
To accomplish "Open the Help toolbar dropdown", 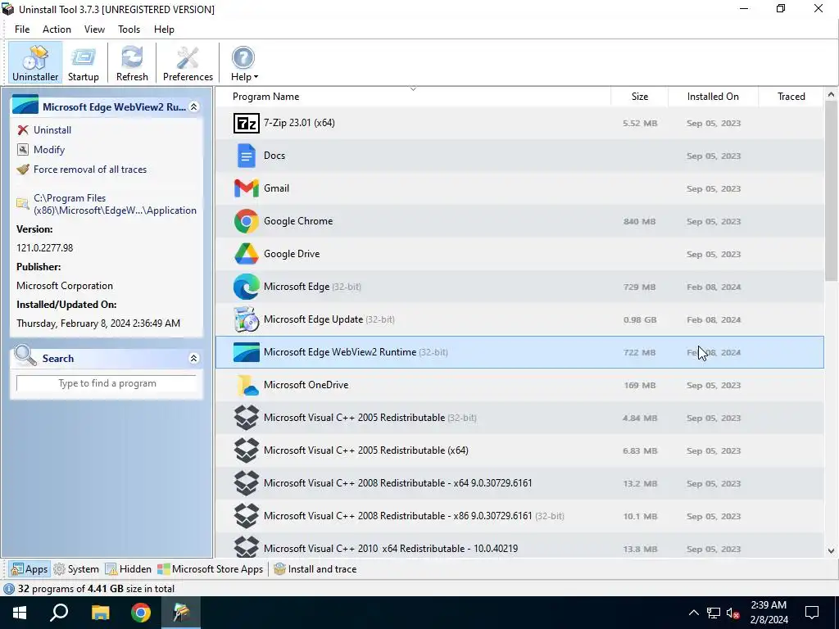I will coord(244,62).
